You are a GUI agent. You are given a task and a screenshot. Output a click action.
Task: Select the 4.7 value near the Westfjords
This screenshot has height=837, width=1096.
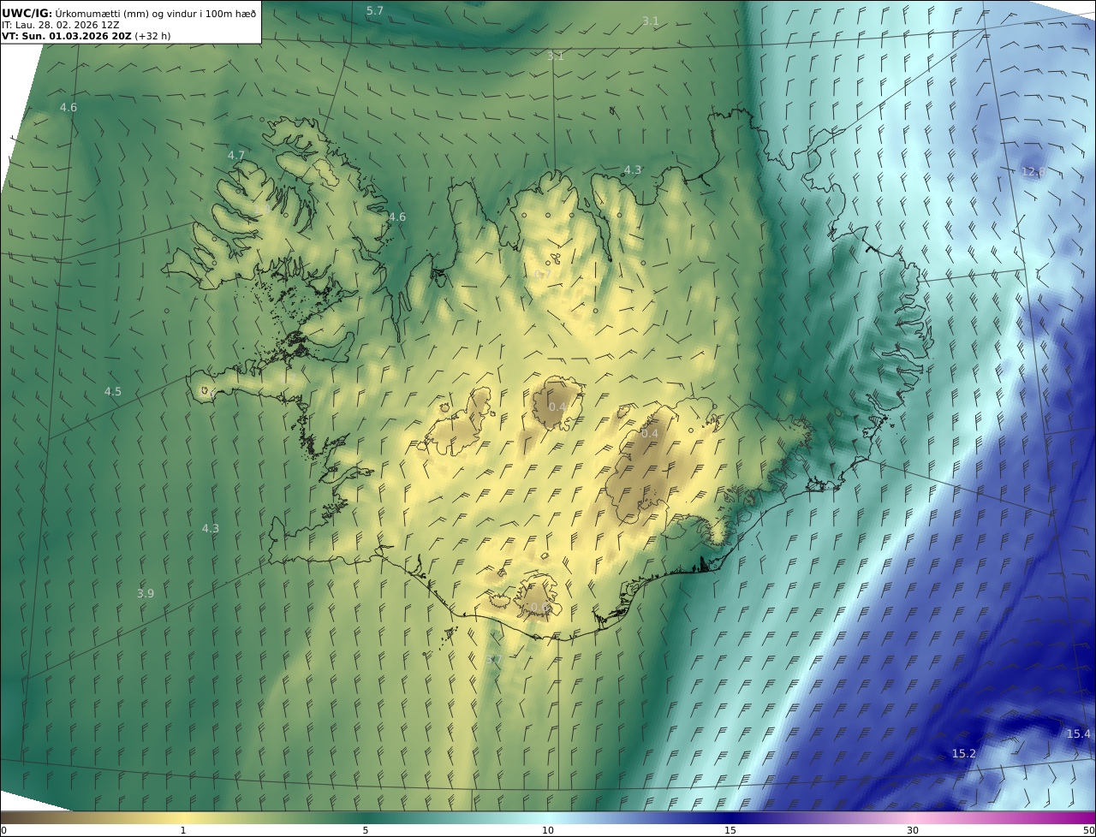coord(236,155)
